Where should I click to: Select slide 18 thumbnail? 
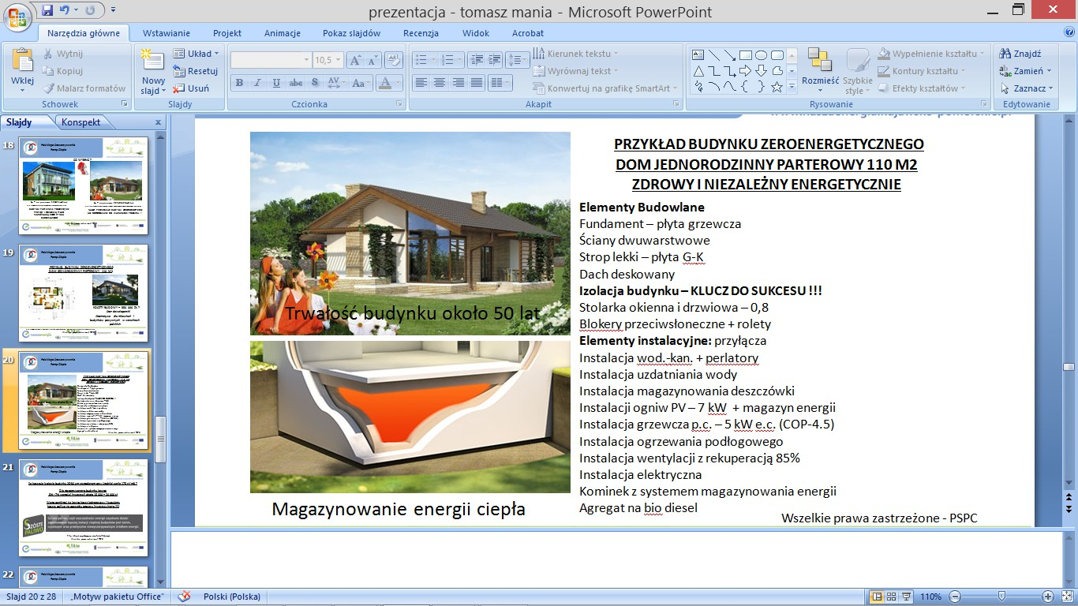84,186
